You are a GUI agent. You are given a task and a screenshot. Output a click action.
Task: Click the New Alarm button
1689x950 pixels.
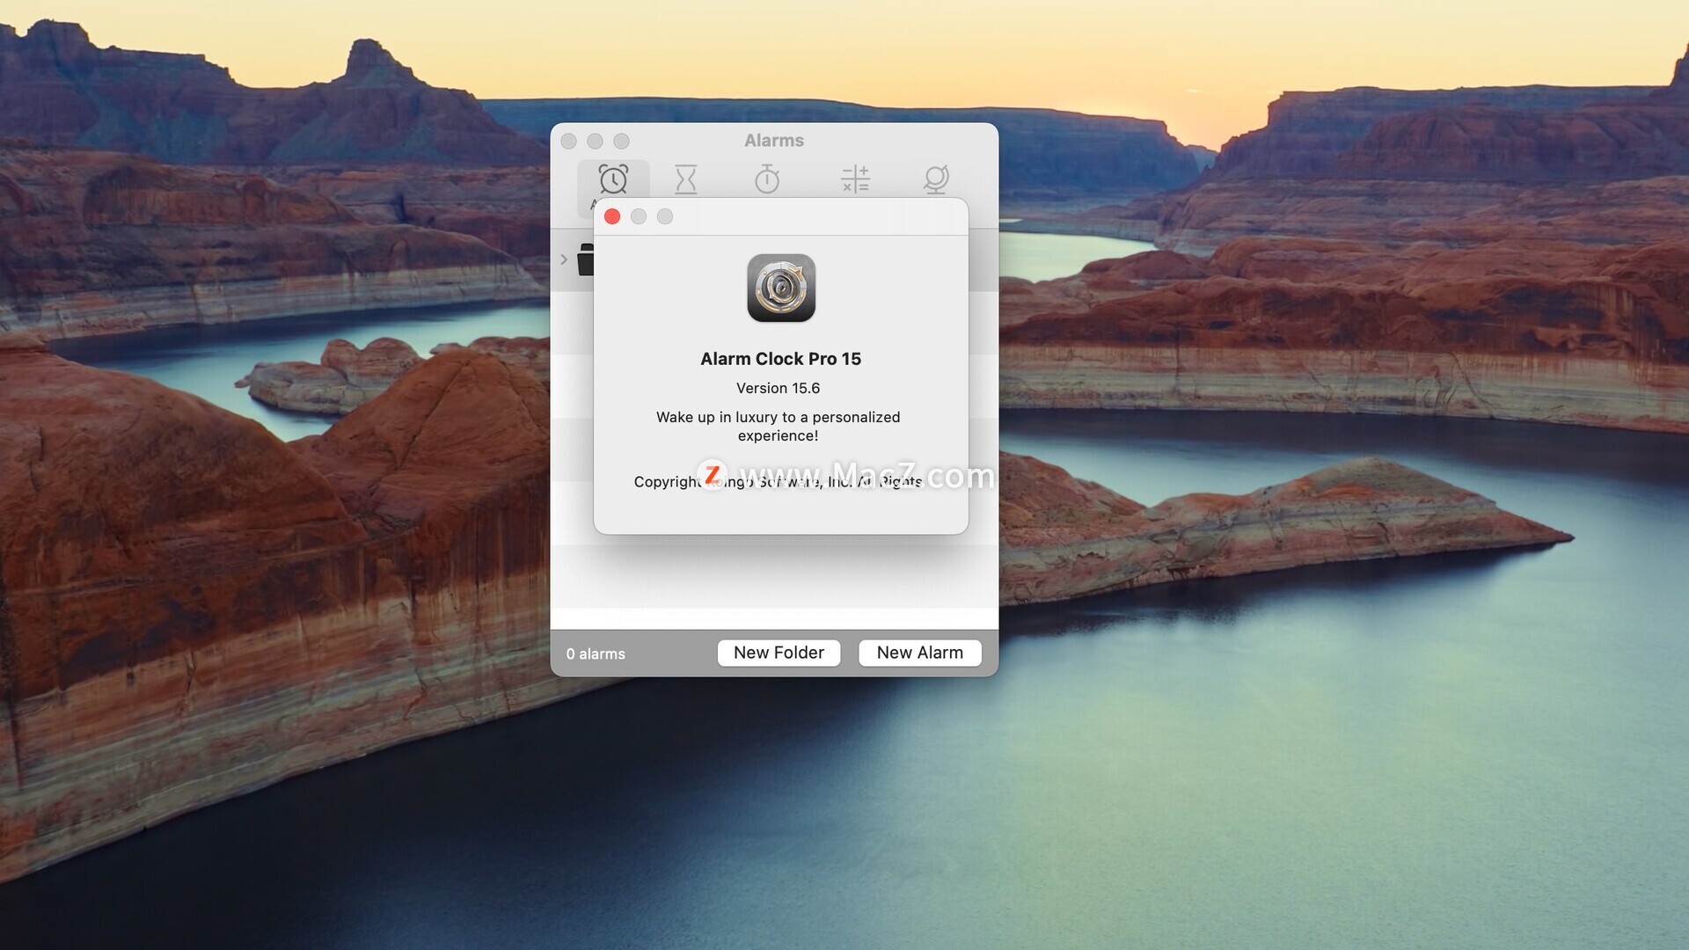pos(919,653)
